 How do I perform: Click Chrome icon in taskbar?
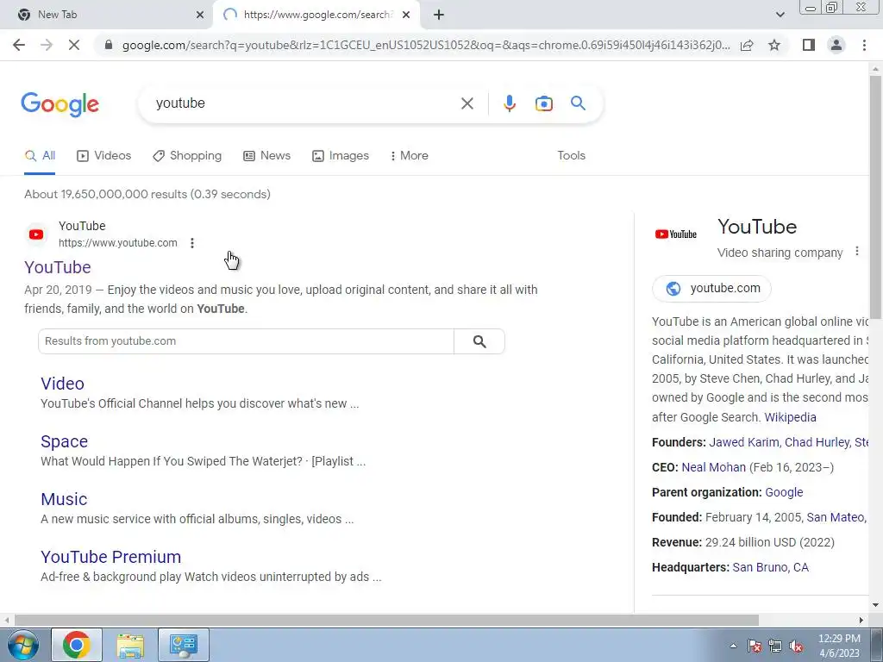tap(77, 645)
